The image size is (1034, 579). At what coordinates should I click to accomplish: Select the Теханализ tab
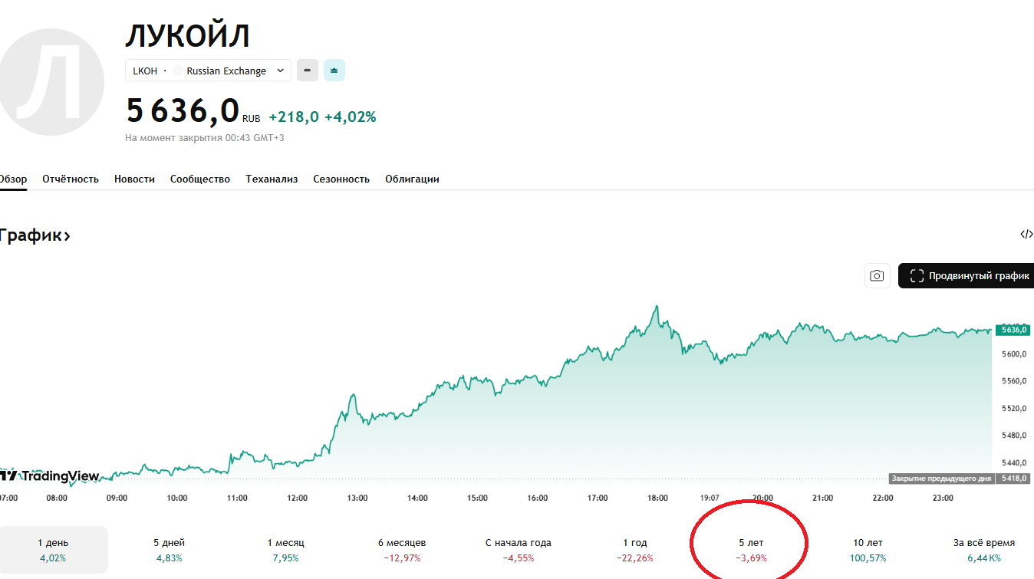[x=272, y=179]
